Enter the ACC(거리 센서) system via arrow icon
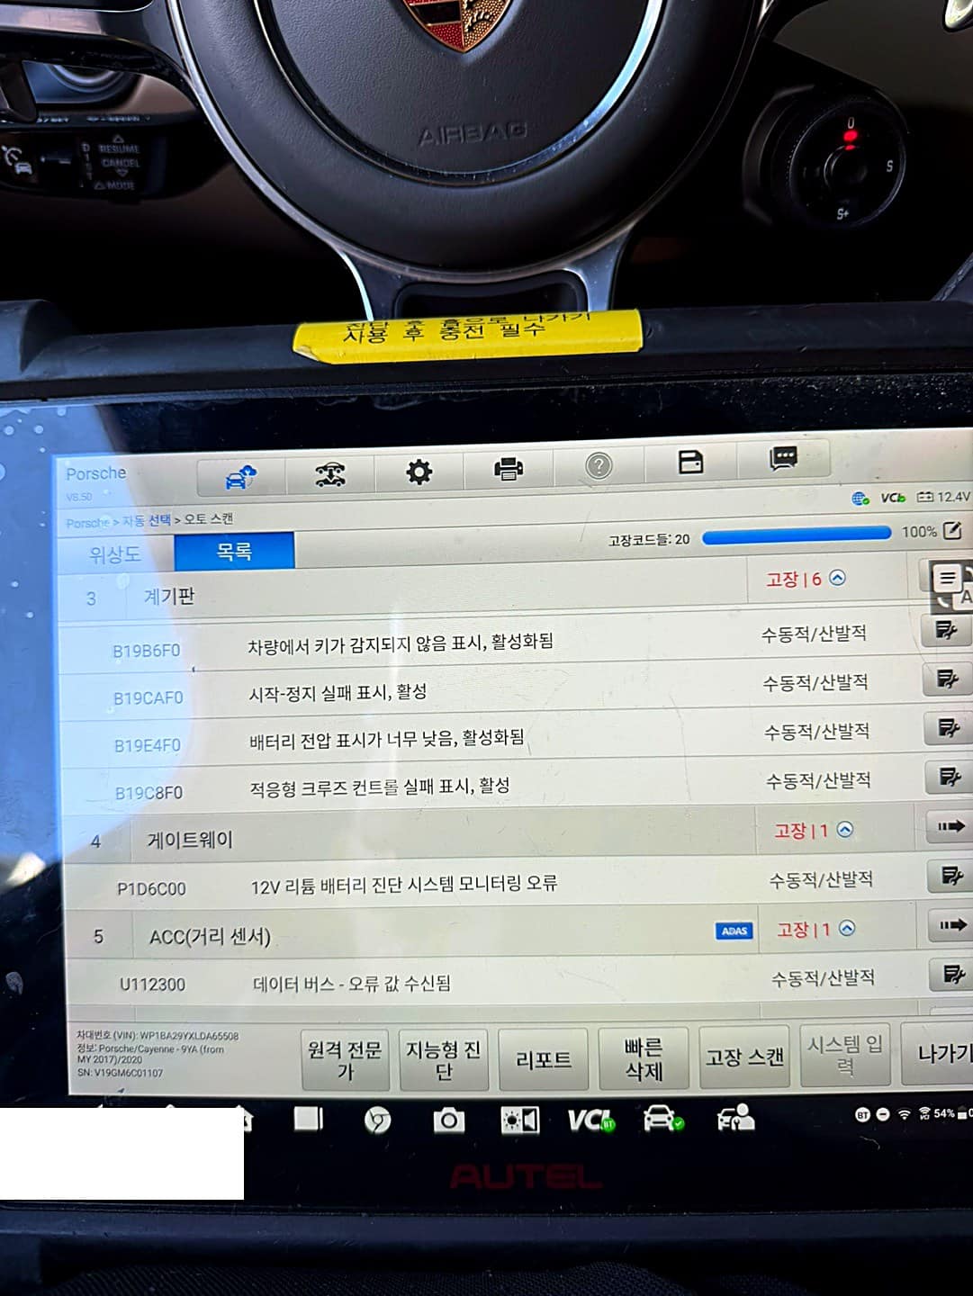Viewport: 973px width, 1296px height. click(951, 924)
